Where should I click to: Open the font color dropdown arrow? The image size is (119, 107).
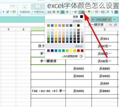tap(80, 12)
